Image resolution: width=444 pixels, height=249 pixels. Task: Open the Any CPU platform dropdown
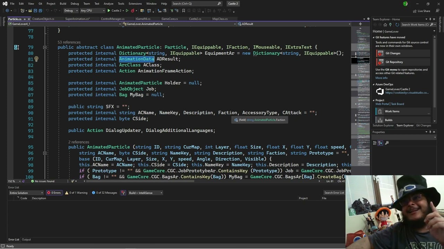92,11
